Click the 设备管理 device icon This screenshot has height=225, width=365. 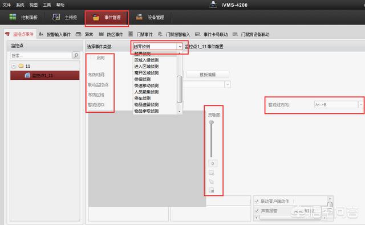tap(139, 17)
